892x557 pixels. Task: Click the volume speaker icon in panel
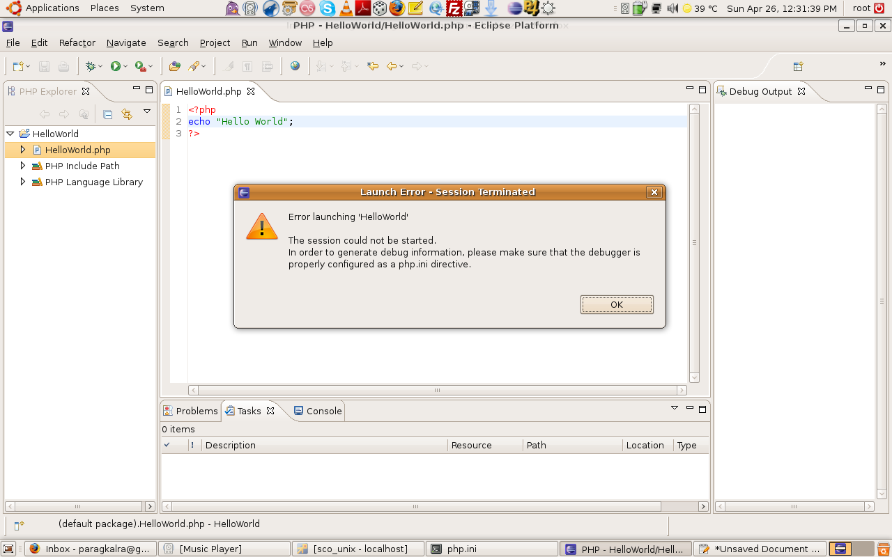(672, 8)
